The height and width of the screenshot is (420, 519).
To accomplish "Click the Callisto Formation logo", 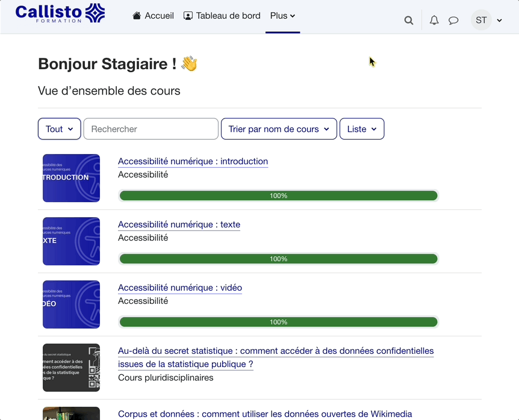I will tap(60, 14).
